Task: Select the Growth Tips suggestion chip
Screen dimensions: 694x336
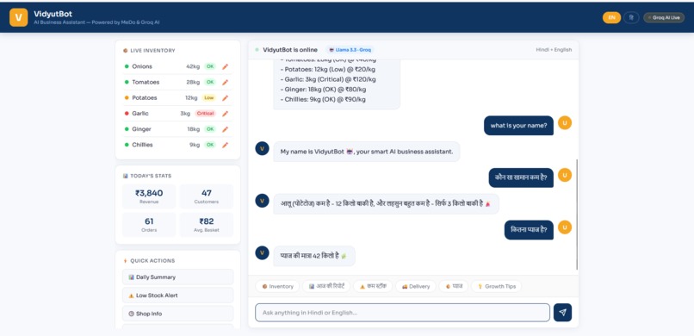Action: 497,286
